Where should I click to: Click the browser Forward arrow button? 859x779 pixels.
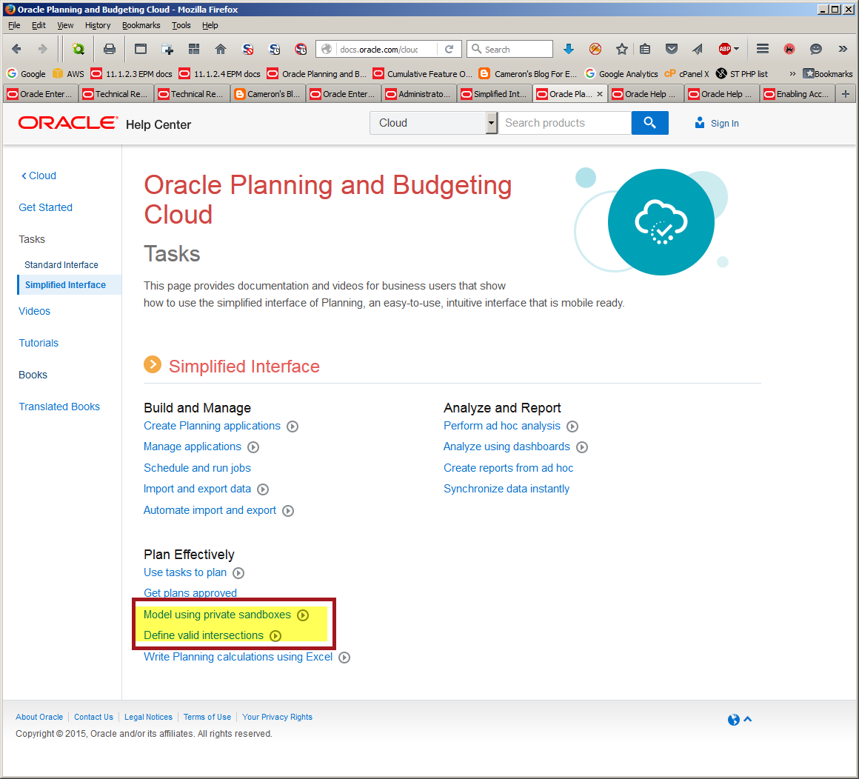42,50
